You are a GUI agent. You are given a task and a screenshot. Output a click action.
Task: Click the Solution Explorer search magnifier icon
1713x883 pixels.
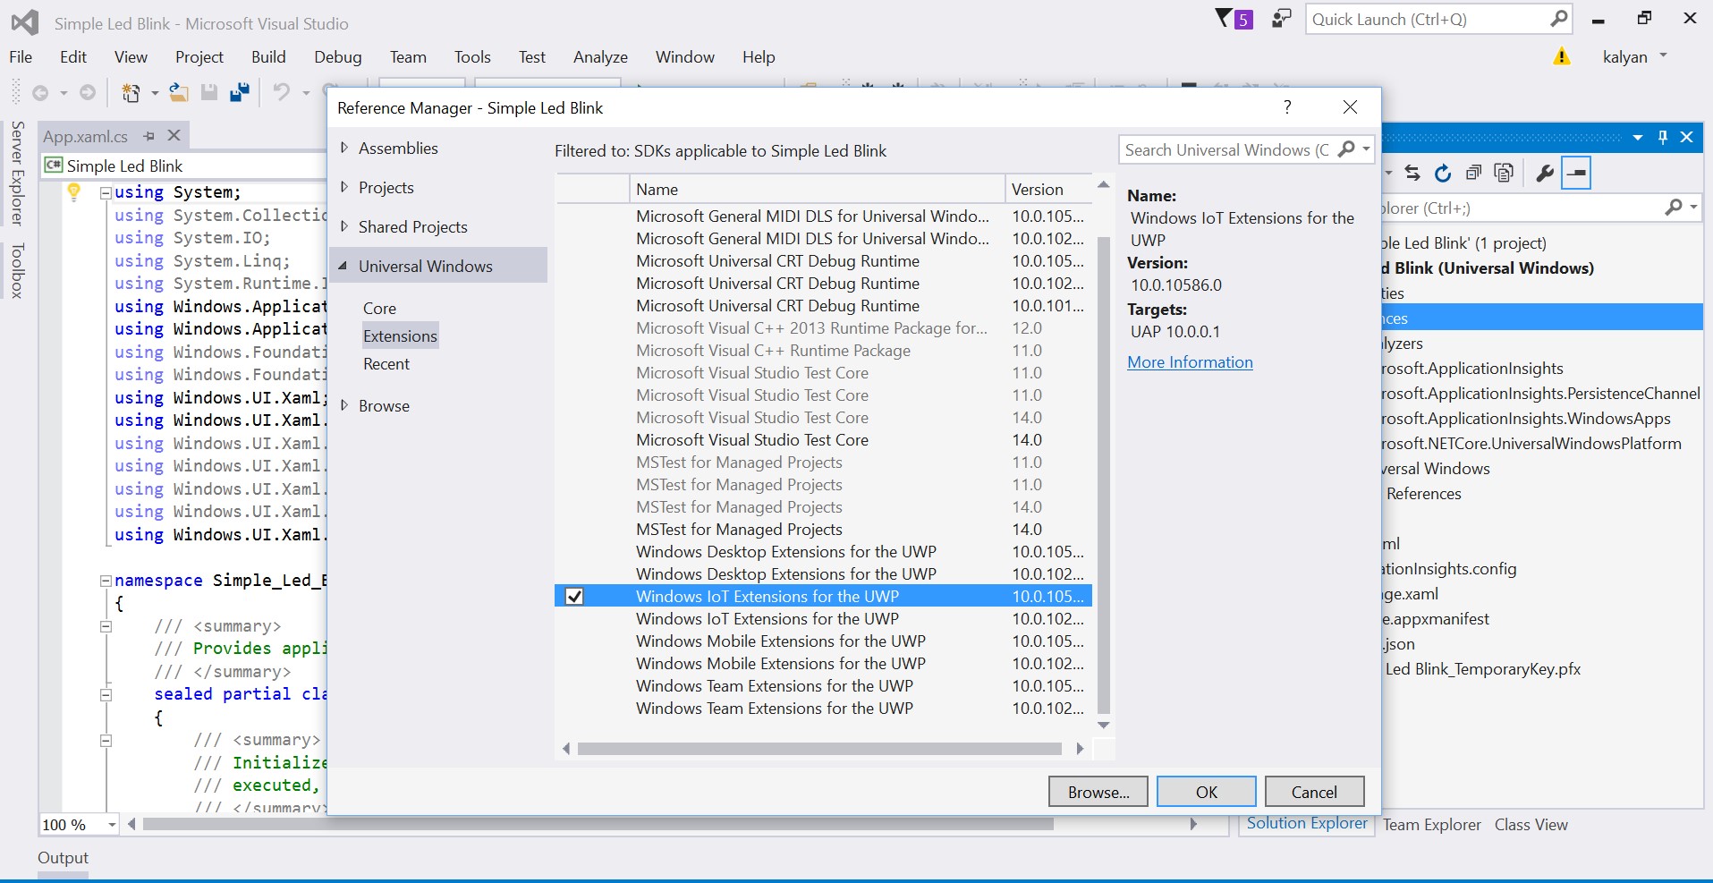pos(1674,208)
